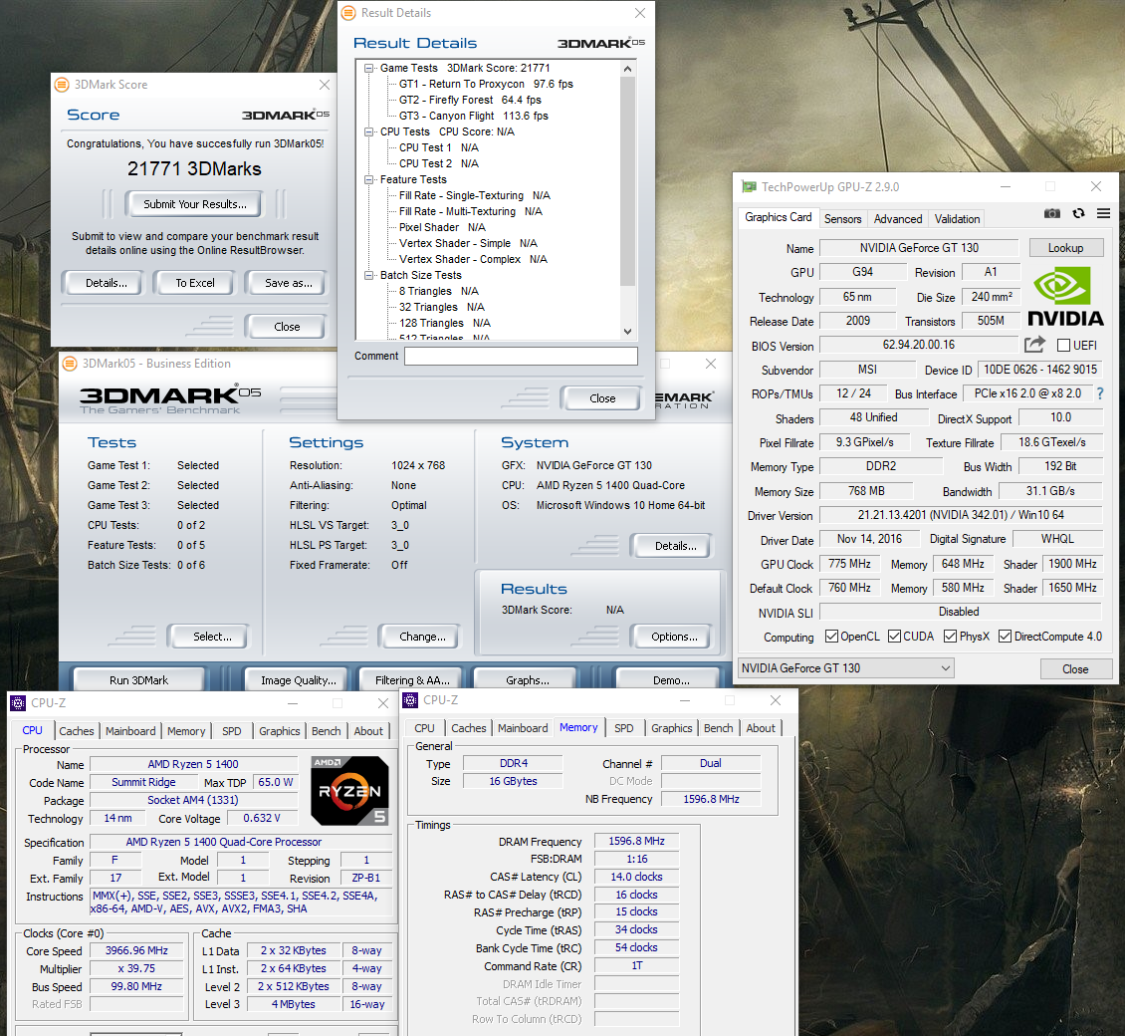The width and height of the screenshot is (1125, 1036).
Task: Toggle the OpenCL checkbox
Action: 831,637
